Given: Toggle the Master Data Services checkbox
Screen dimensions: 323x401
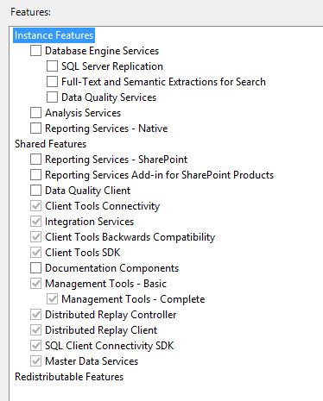Looking at the screenshot, I should click(x=35, y=361).
